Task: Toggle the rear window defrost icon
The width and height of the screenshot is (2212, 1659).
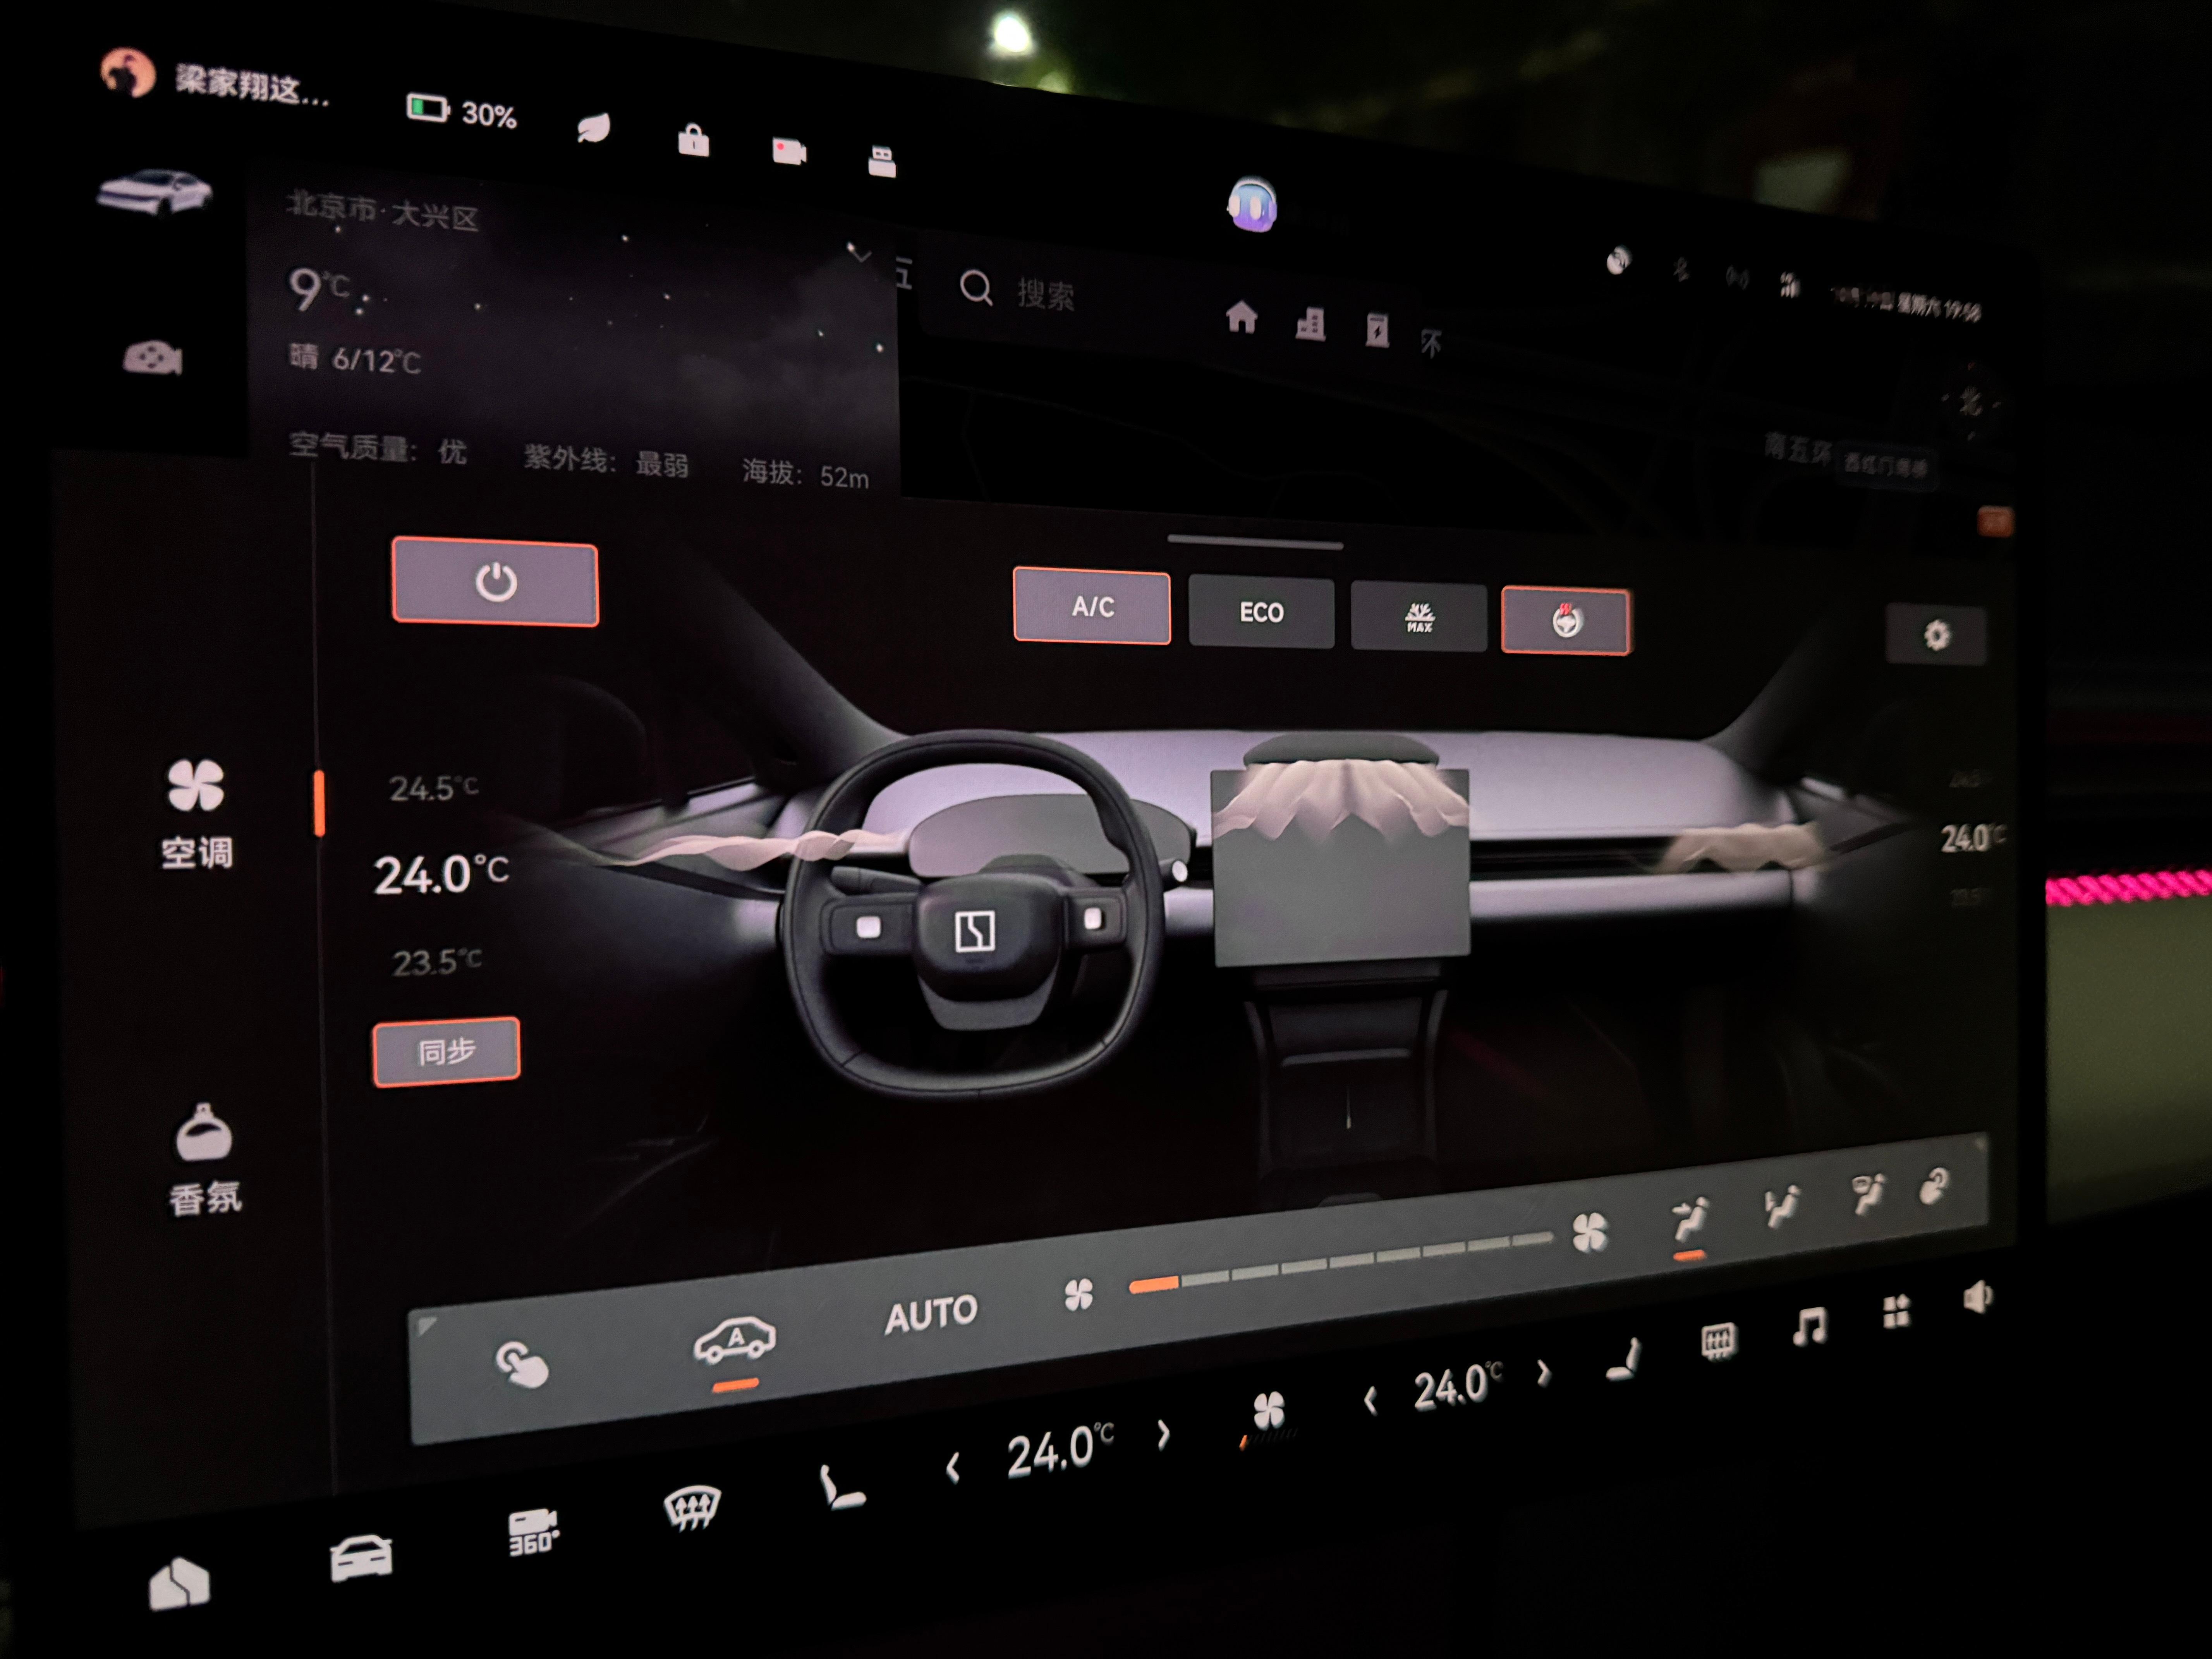Action: pyautogui.click(x=1718, y=1341)
